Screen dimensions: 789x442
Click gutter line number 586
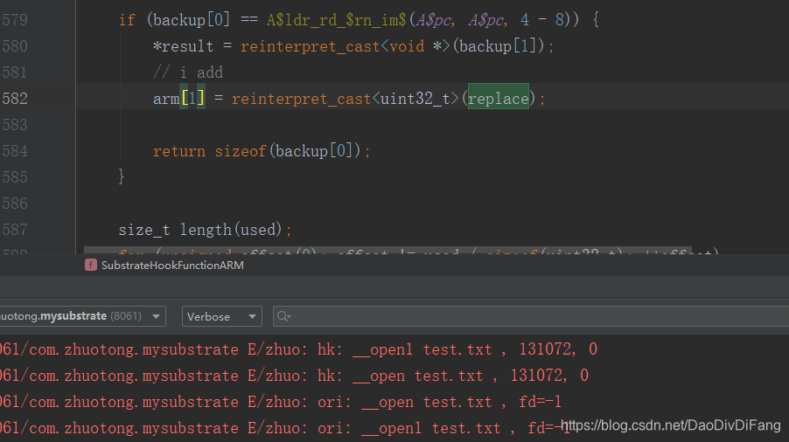pyautogui.click(x=15, y=204)
